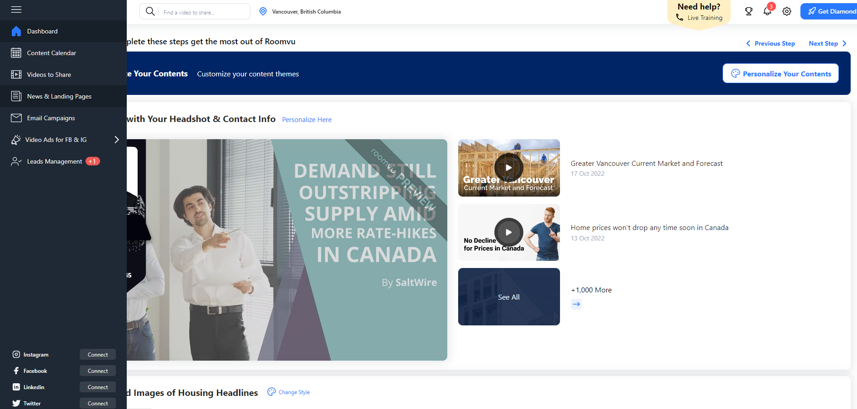The width and height of the screenshot is (857, 409).
Task: Expand Video Ads for FB & IG submenu
Action: click(x=116, y=140)
